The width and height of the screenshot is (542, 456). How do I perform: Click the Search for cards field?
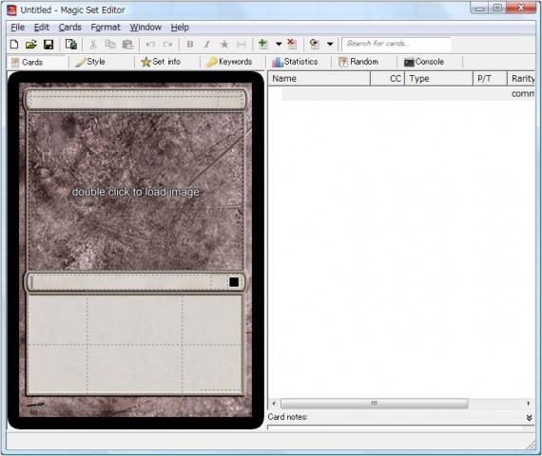point(397,44)
